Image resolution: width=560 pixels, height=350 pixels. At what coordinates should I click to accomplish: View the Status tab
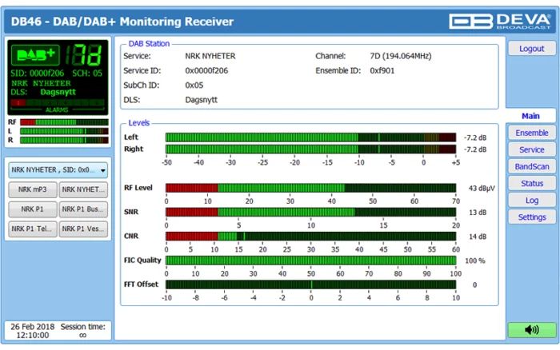point(532,183)
